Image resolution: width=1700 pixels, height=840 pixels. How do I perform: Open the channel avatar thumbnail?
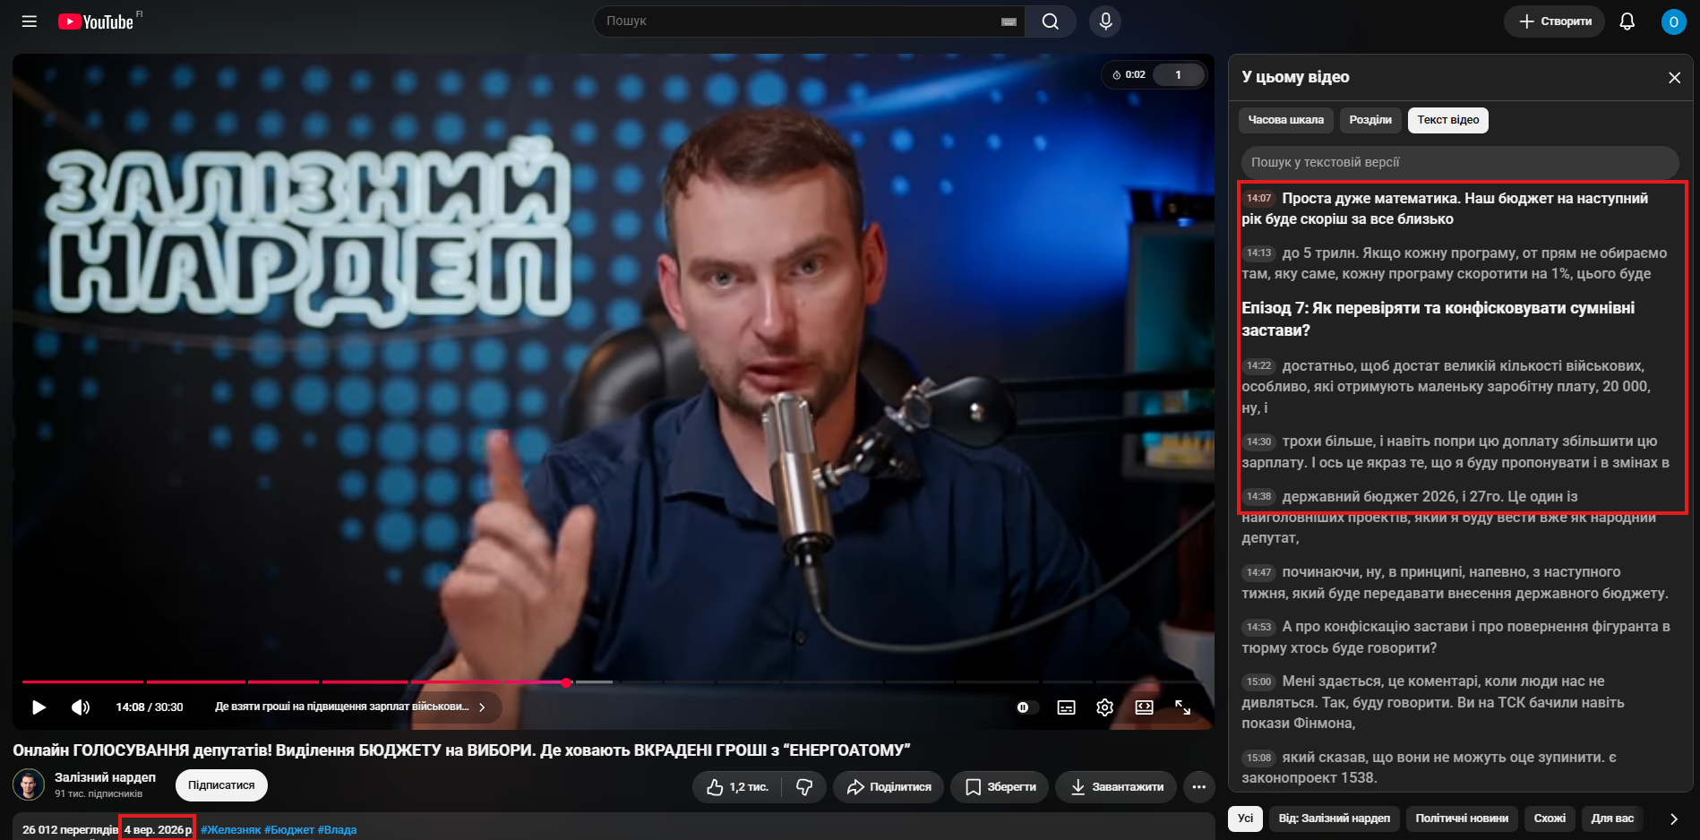click(x=29, y=785)
